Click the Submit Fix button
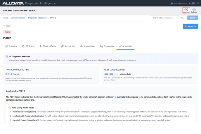Screen dimensions: 201x134 [x=190, y=26]
